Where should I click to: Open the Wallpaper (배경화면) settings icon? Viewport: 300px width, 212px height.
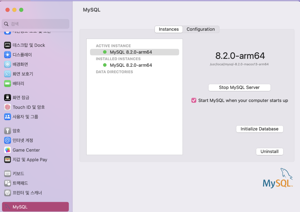coord(7,64)
